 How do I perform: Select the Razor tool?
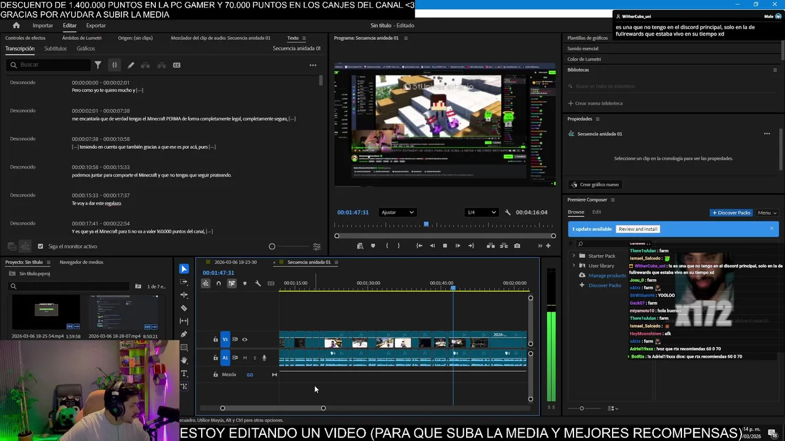point(184,308)
